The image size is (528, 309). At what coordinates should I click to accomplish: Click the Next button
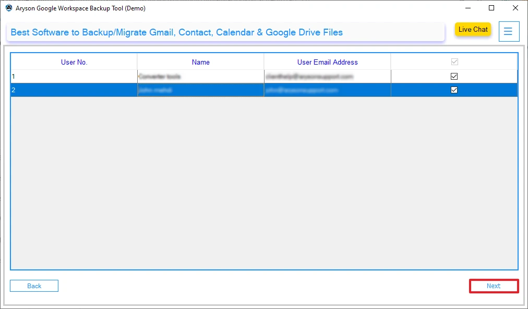pyautogui.click(x=494, y=286)
